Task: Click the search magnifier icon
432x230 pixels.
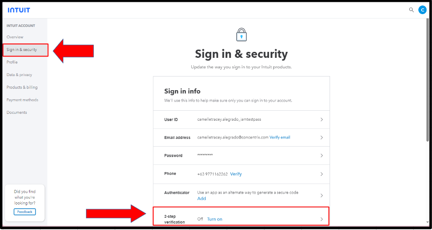Action: point(412,10)
